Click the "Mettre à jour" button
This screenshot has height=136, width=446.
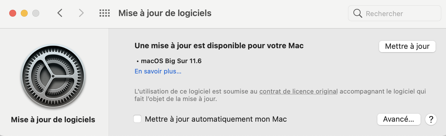coord(407,46)
